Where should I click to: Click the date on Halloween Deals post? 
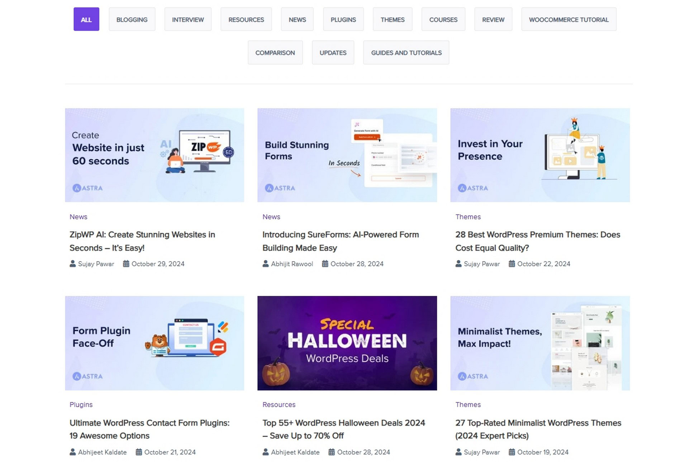(x=363, y=452)
